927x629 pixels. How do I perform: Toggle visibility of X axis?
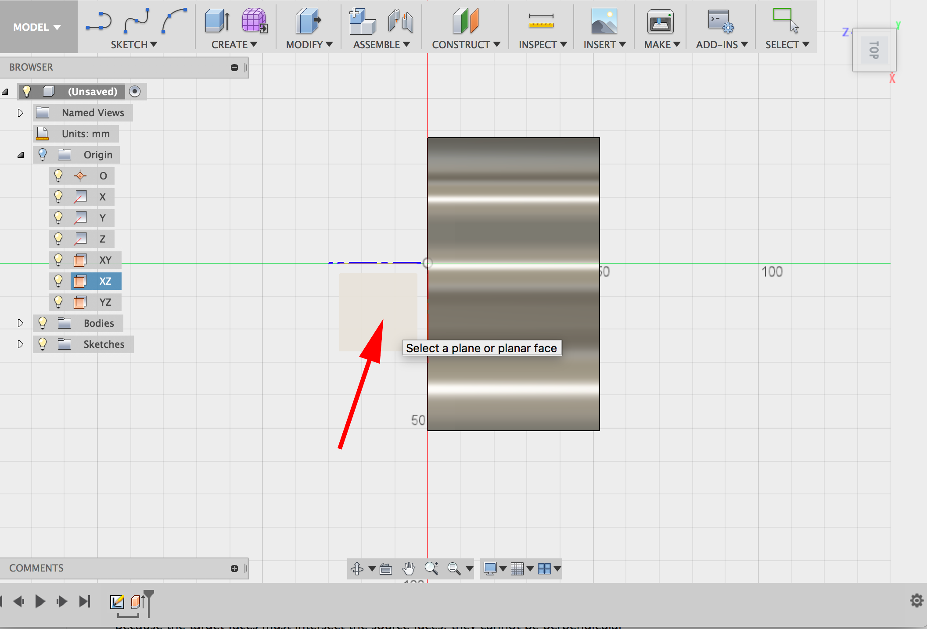tap(58, 197)
